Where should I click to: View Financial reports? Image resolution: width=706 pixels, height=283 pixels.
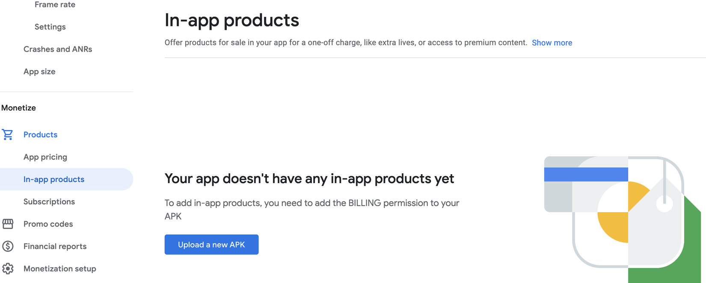coord(55,246)
